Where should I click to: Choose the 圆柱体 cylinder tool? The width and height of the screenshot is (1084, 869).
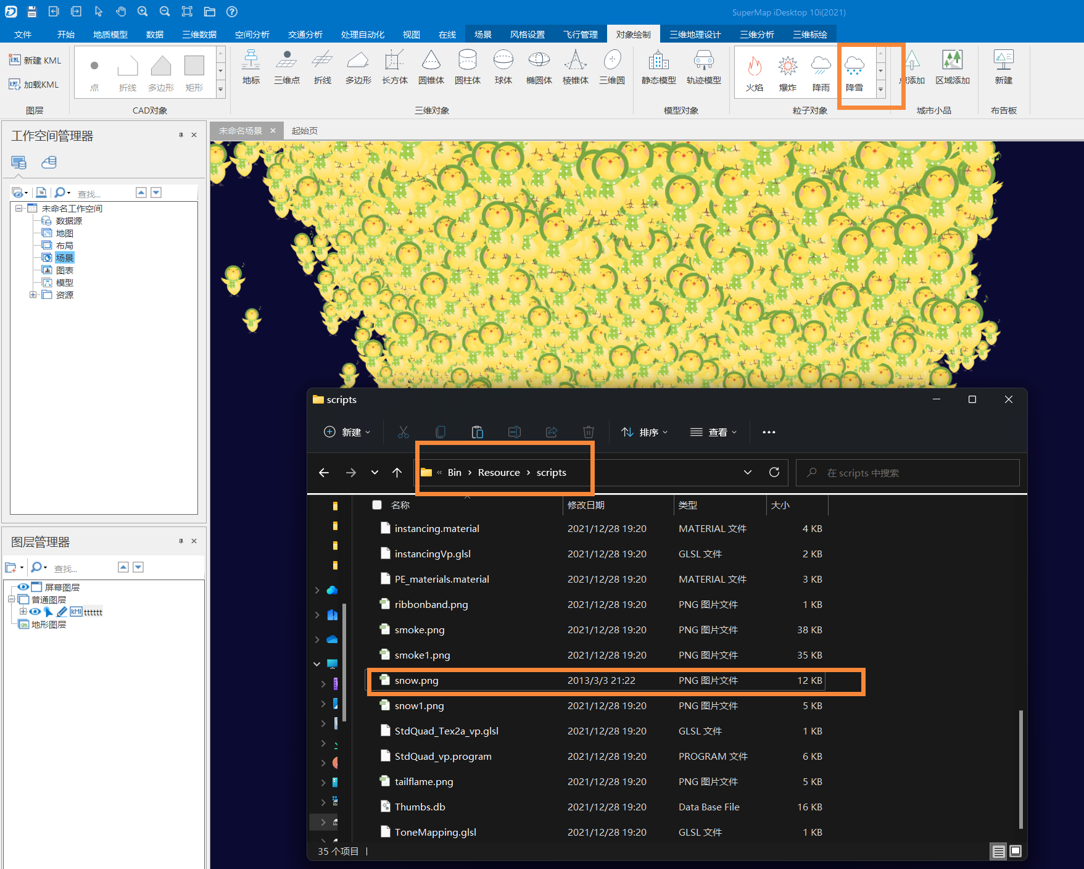[468, 68]
